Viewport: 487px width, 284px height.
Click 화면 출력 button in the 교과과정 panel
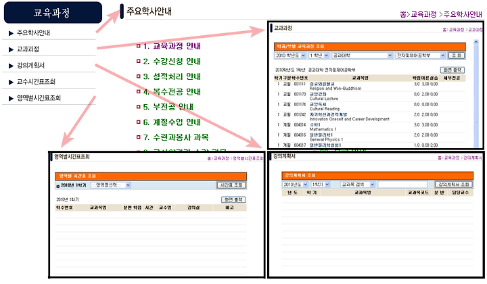click(453, 70)
